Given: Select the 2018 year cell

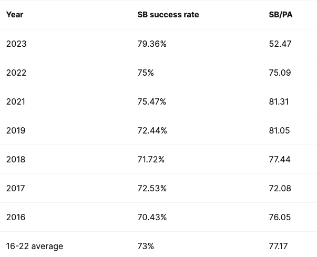Looking at the screenshot, I should (x=16, y=159).
